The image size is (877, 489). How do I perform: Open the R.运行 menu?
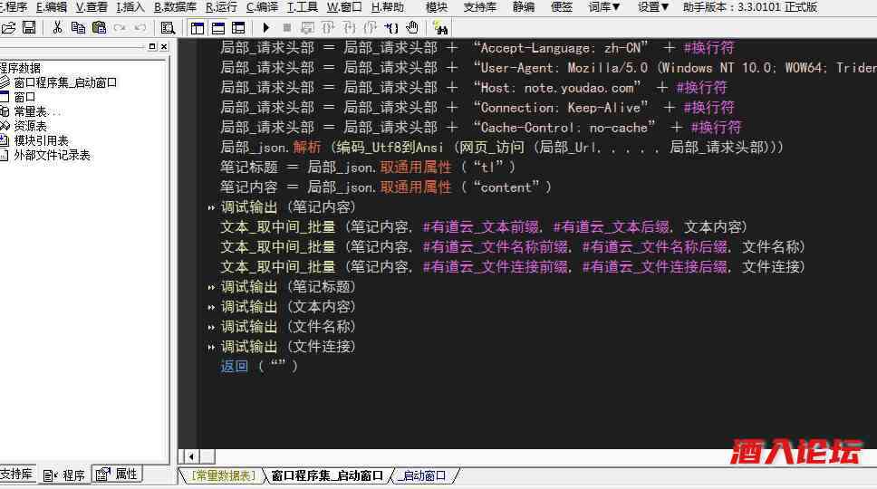[221, 7]
